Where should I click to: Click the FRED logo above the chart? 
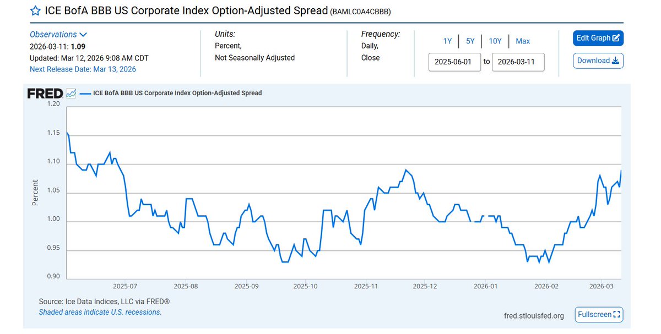point(45,94)
